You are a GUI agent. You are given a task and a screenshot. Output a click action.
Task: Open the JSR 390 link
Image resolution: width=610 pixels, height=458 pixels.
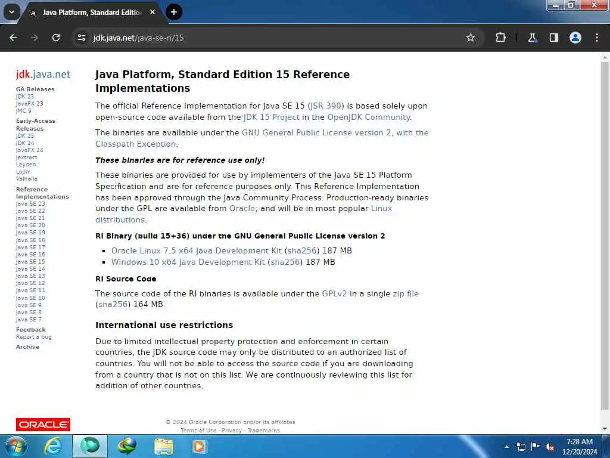coord(326,106)
